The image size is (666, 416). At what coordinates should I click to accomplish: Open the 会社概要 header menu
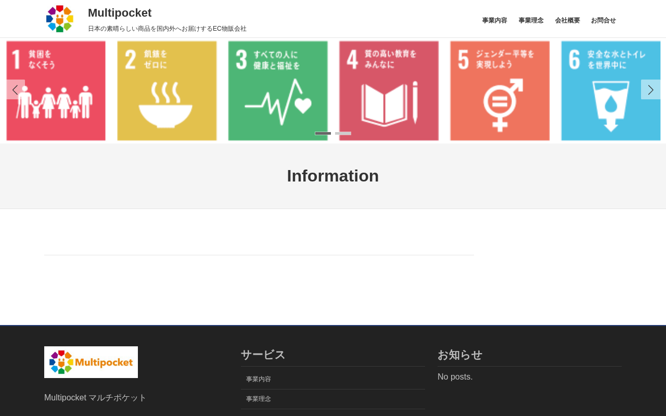[567, 20]
